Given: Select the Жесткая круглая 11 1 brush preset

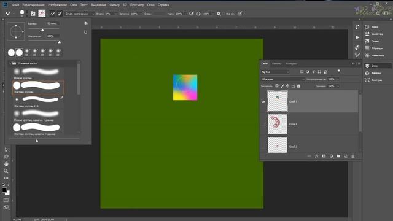Looking at the screenshot, I should point(37,101).
